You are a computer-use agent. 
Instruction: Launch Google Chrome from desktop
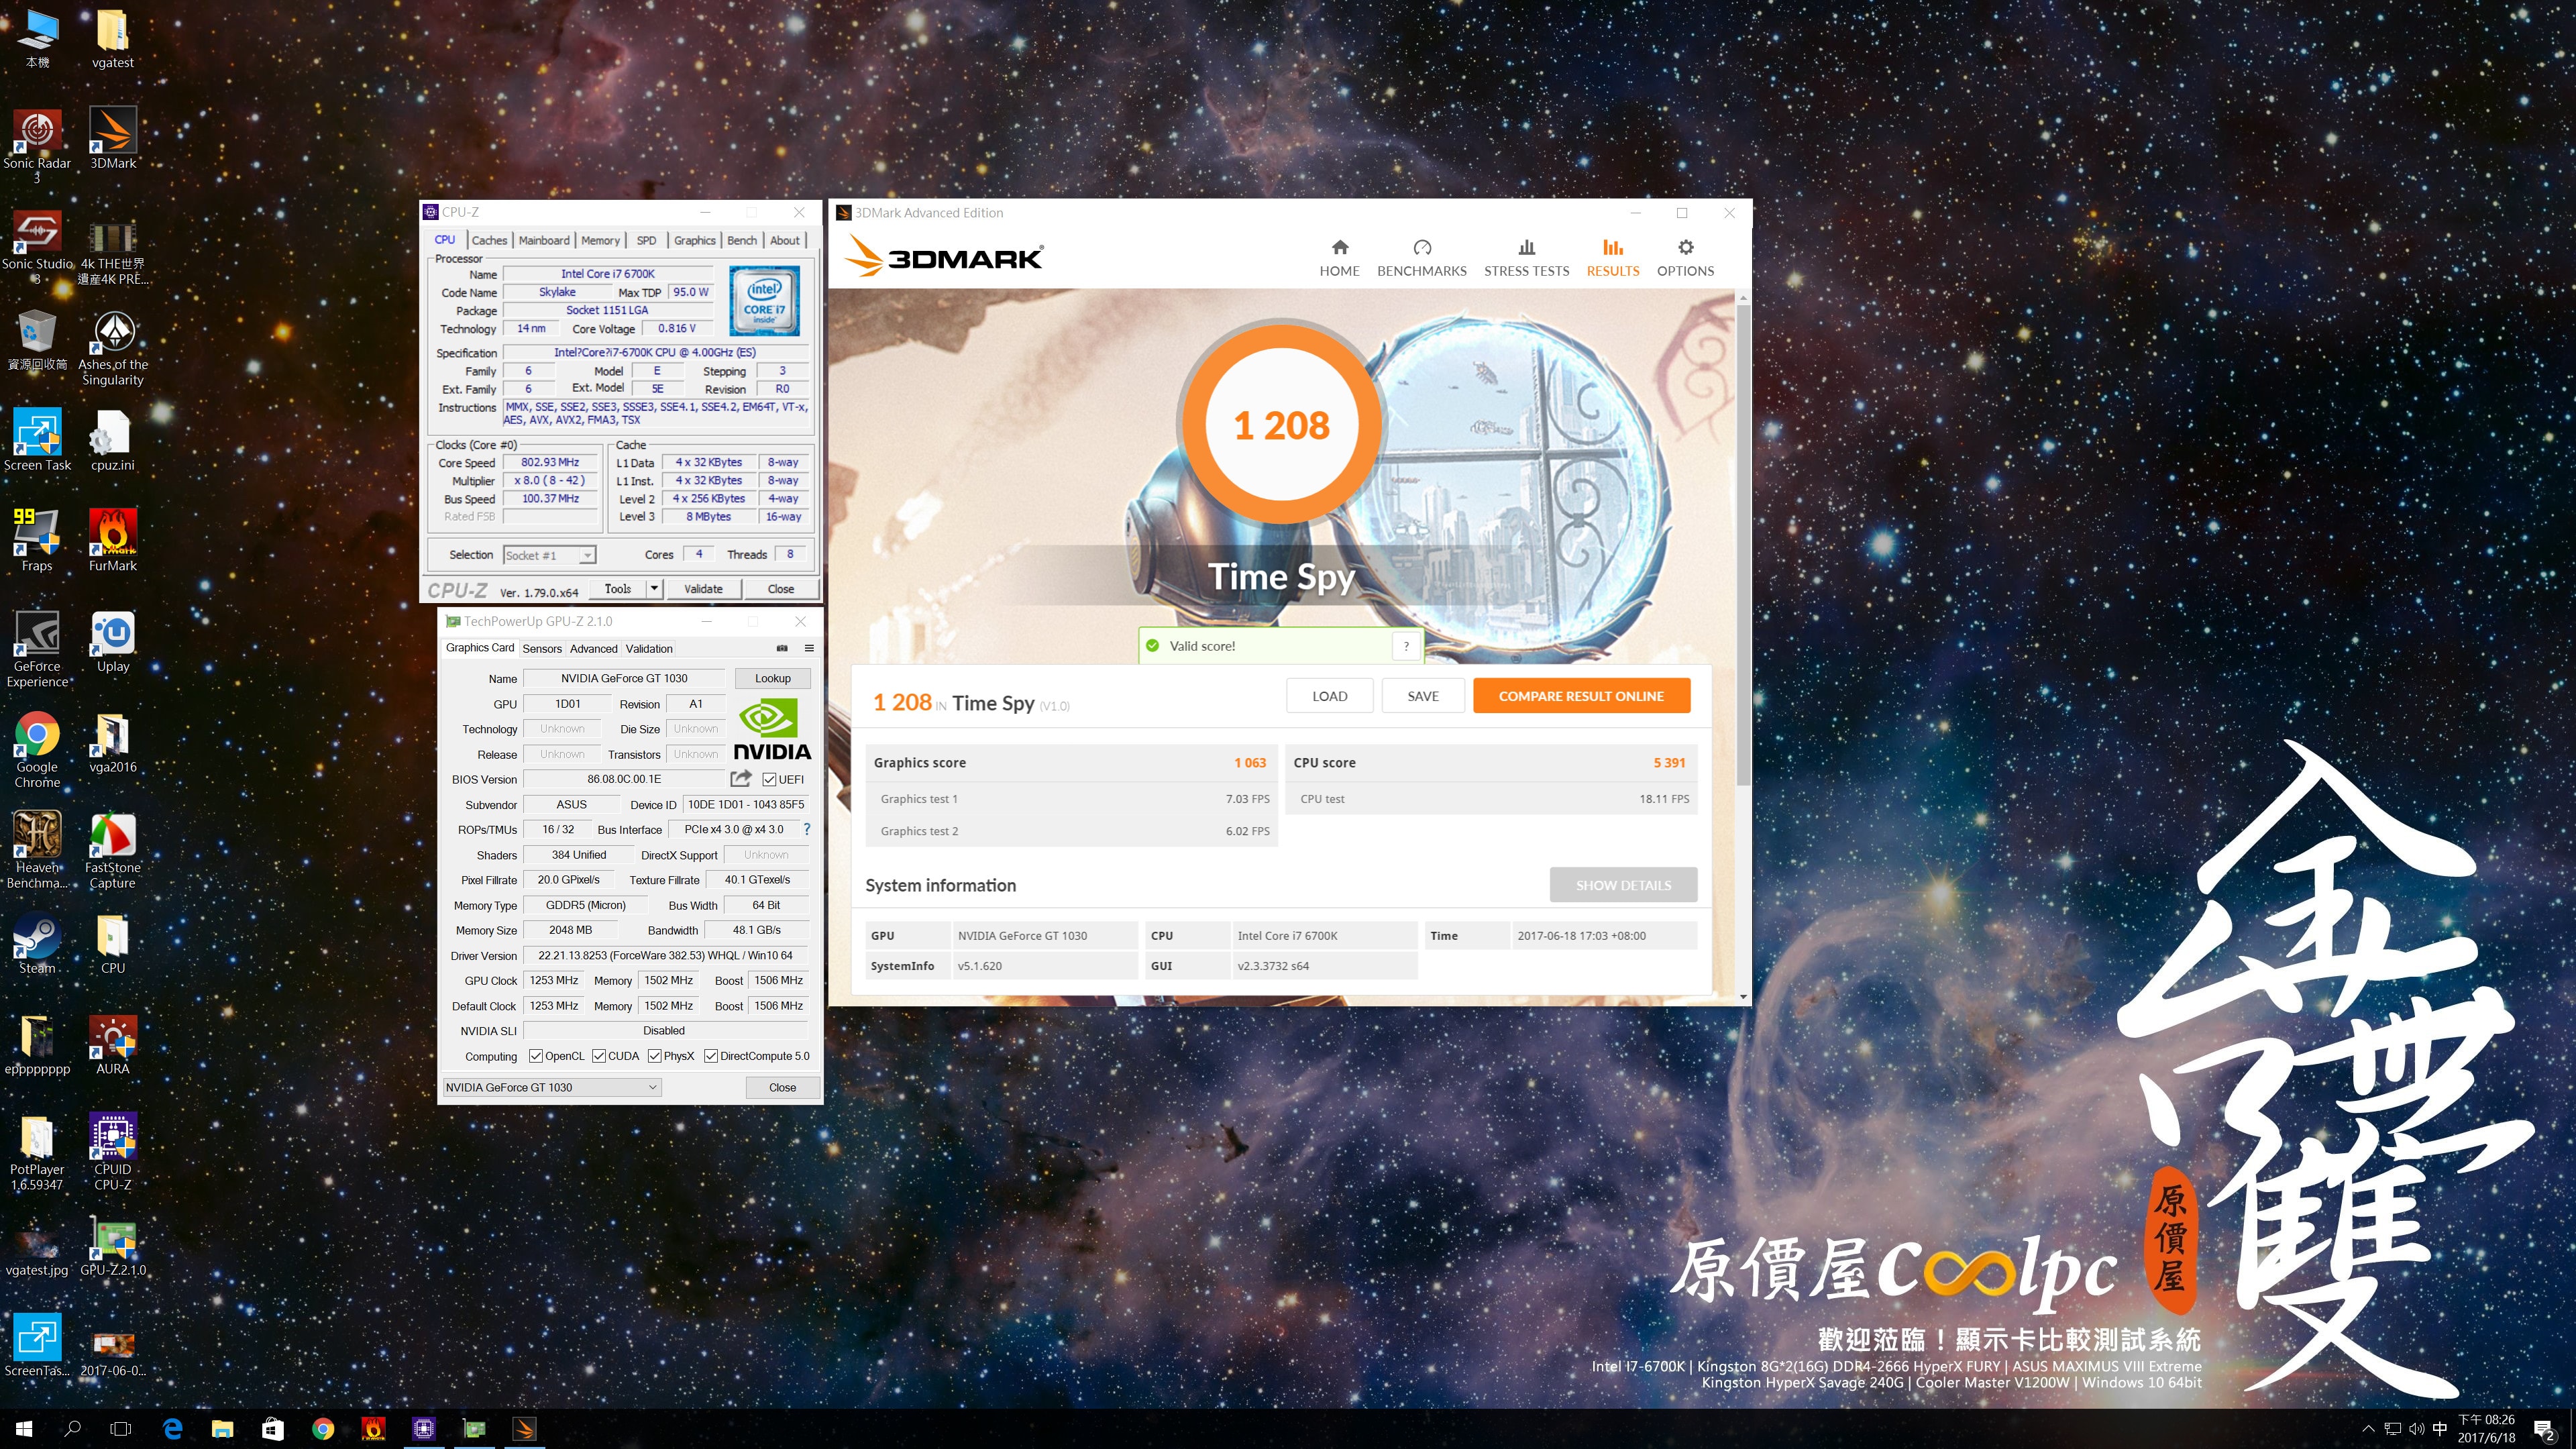[37, 750]
